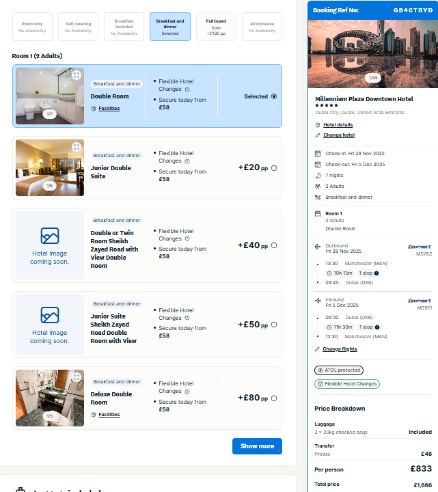438x492 pixels.
Task: Click the check-in calendar icon
Action: click(318, 154)
